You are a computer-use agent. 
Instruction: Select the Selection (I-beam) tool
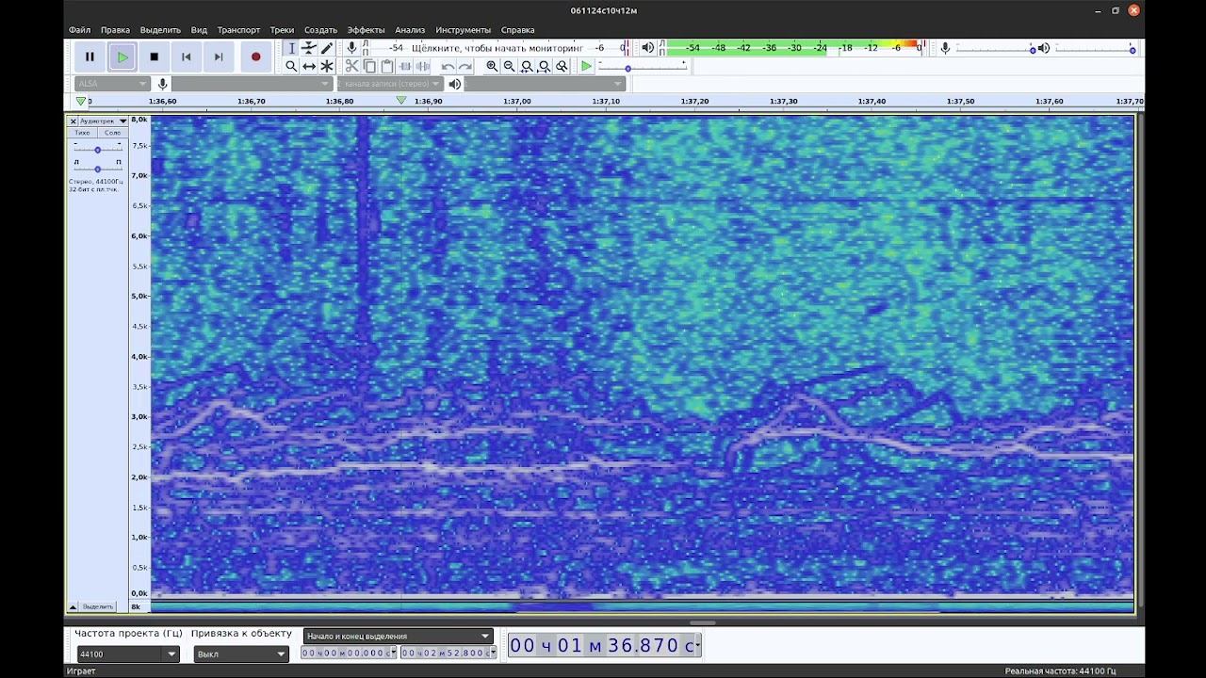click(x=291, y=48)
